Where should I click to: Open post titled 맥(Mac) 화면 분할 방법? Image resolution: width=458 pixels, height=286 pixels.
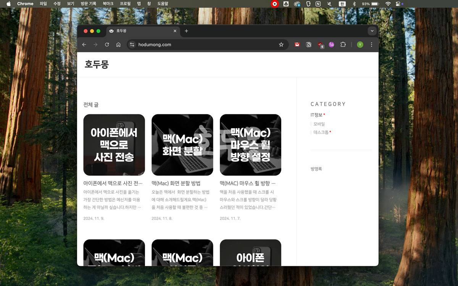(176, 183)
